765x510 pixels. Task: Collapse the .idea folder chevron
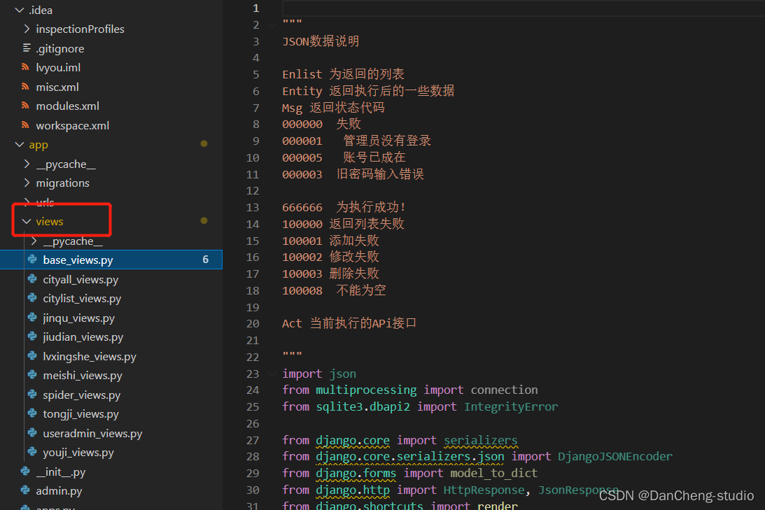20,10
